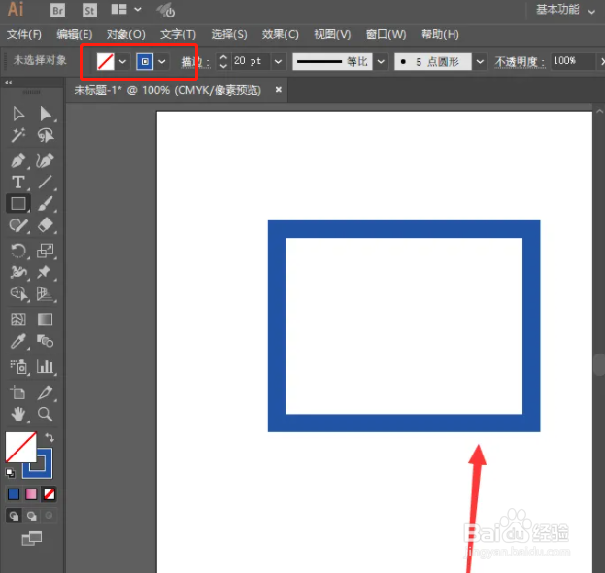The width and height of the screenshot is (605, 573).
Task: Select the Slice tool
Action: pyautogui.click(x=46, y=392)
